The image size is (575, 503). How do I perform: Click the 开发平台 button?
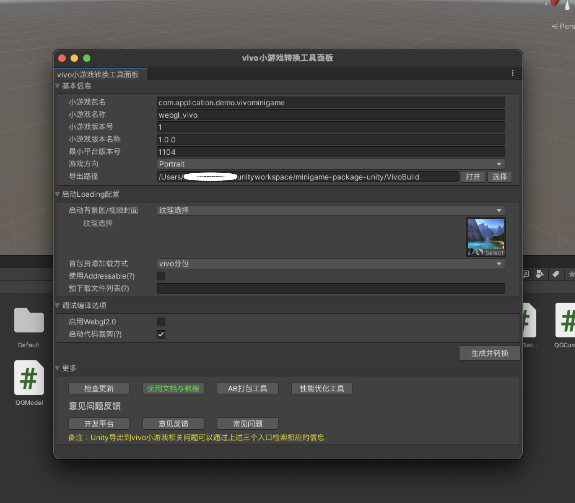[99, 424]
